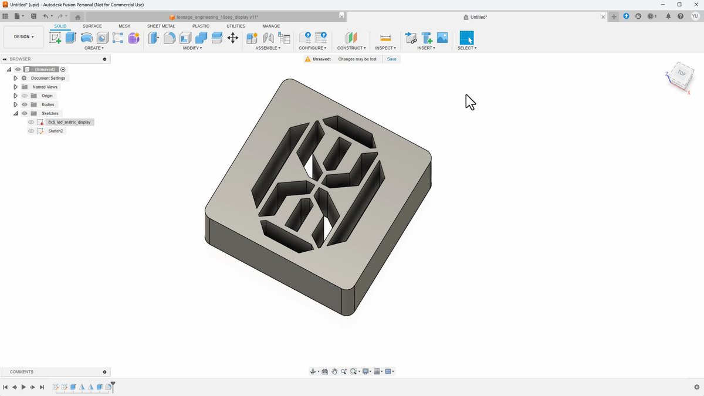Switch to the SURFACE tab
Image resolution: width=704 pixels, height=396 pixels.
click(92, 26)
